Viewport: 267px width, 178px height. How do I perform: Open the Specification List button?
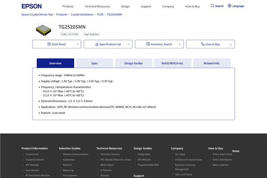[x=108, y=44]
